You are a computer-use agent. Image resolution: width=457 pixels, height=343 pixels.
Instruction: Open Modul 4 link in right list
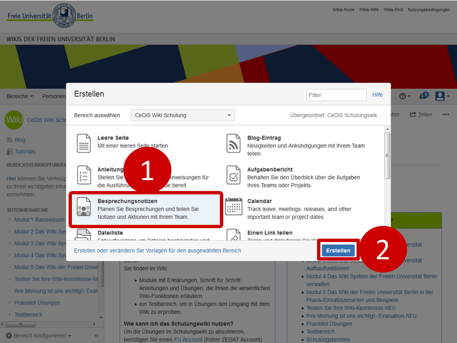click(372, 280)
